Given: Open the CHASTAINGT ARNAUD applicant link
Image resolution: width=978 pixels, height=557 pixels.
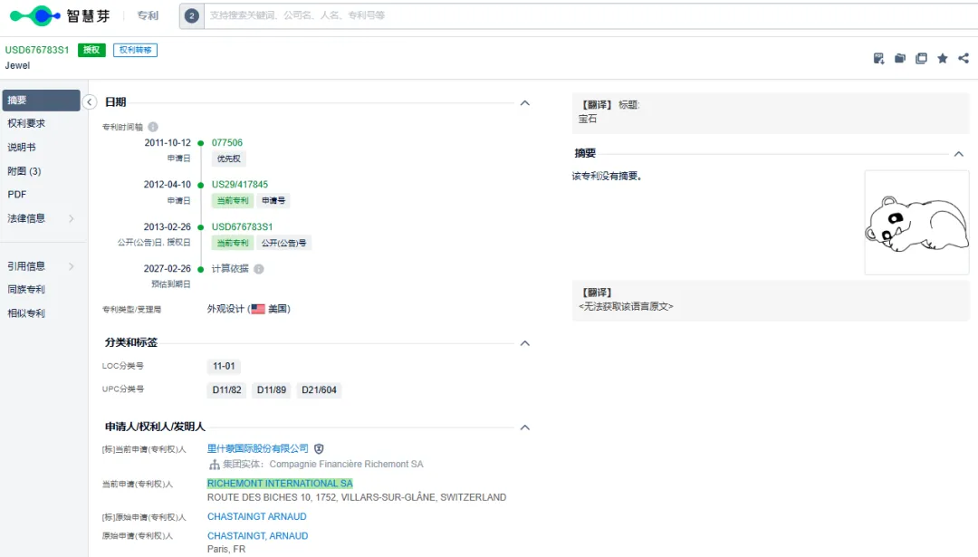Looking at the screenshot, I should [257, 516].
